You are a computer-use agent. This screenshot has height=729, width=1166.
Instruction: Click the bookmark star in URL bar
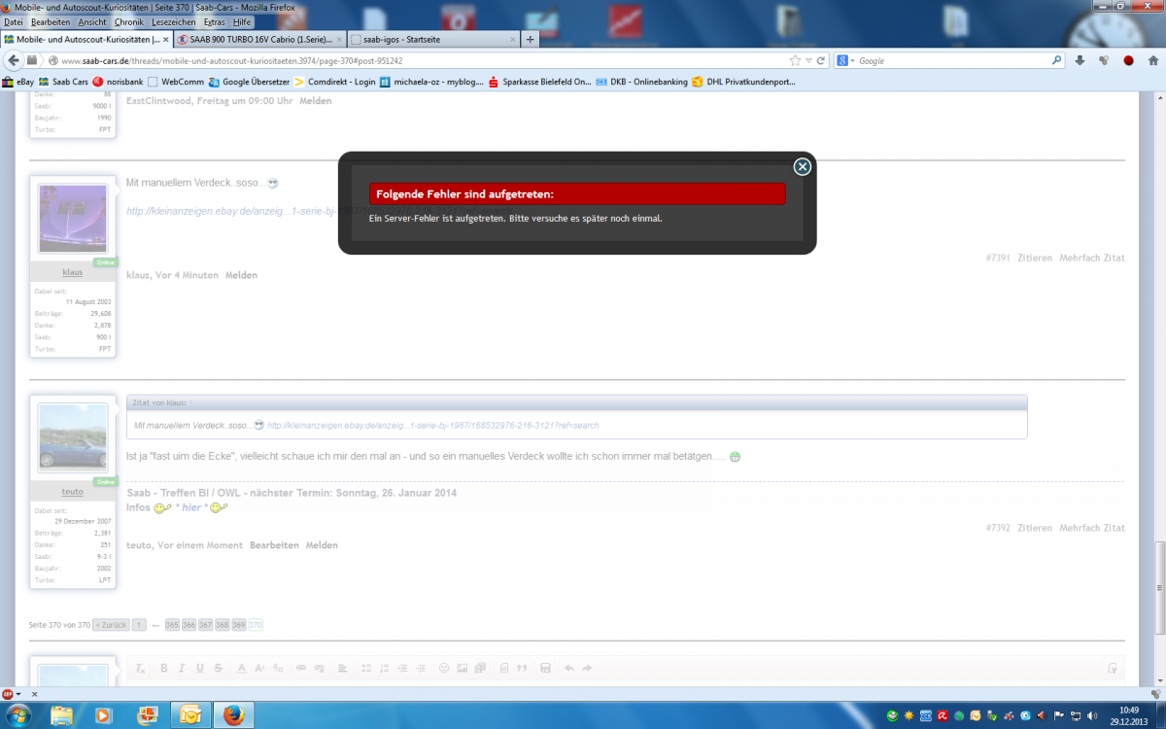click(795, 60)
